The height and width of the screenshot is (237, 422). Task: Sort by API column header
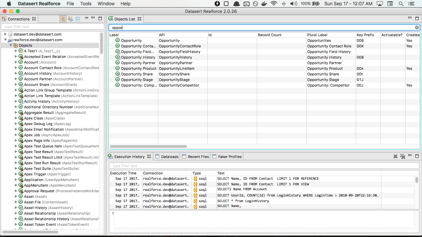pyautogui.click(x=183, y=35)
